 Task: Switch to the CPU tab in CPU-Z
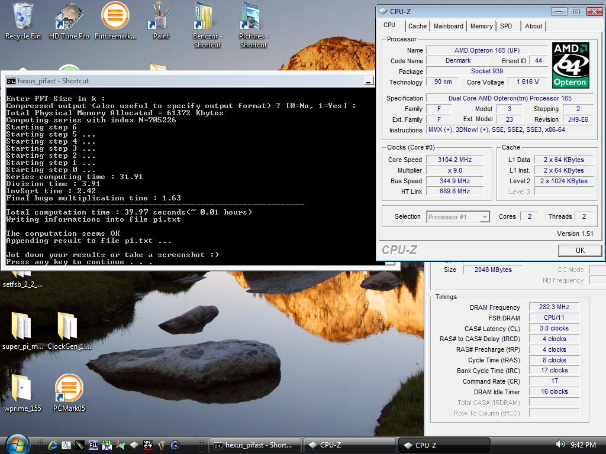389,25
